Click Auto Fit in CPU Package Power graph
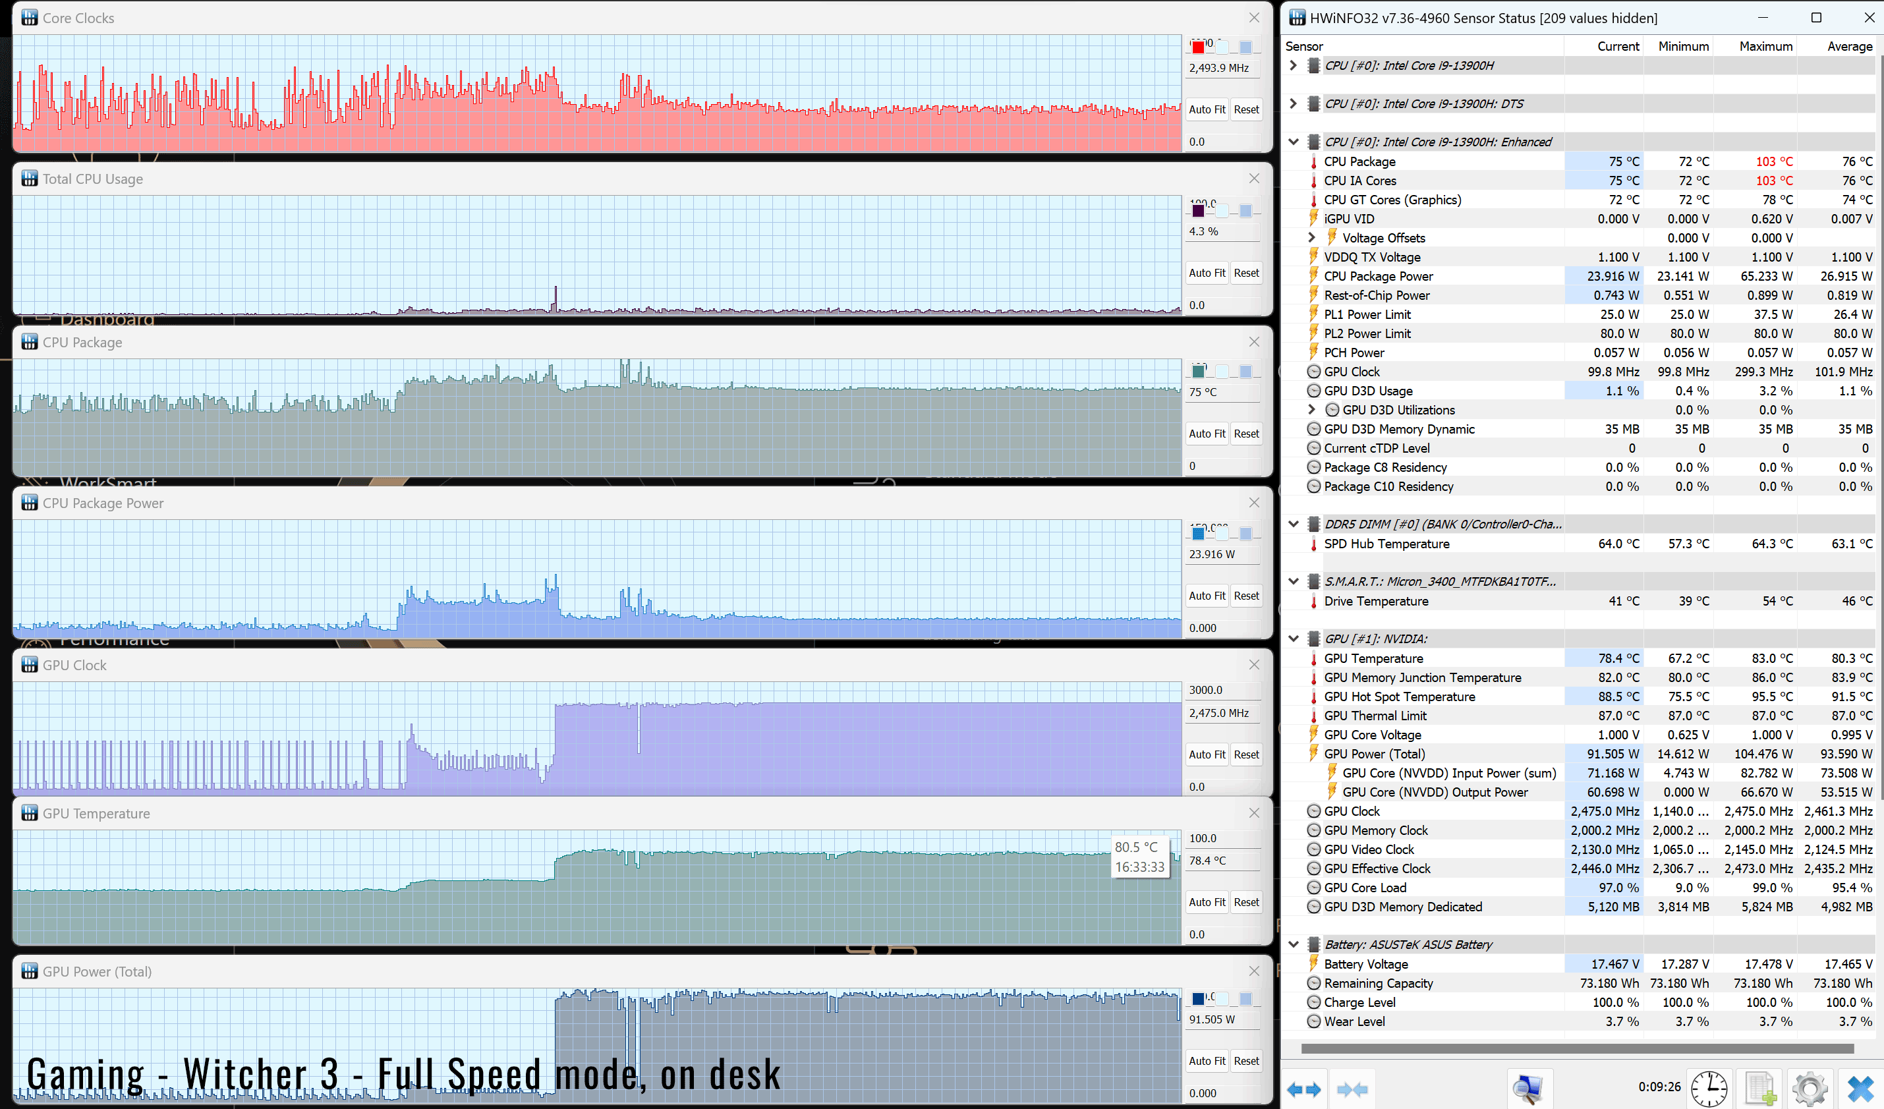Viewport: 1884px width, 1109px height. 1207,596
